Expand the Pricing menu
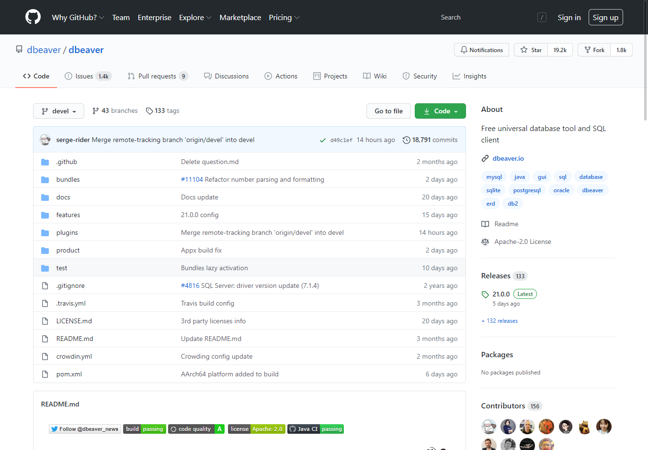Image resolution: width=648 pixels, height=450 pixels. pos(284,18)
